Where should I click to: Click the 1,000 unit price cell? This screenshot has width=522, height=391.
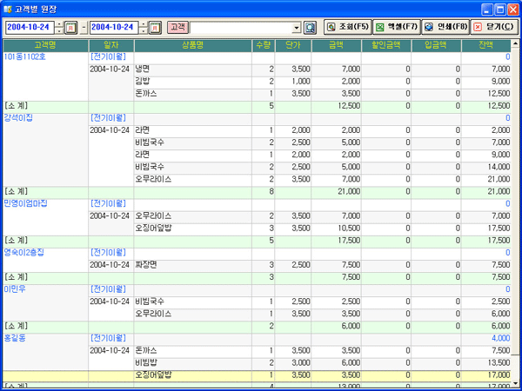tap(293, 82)
